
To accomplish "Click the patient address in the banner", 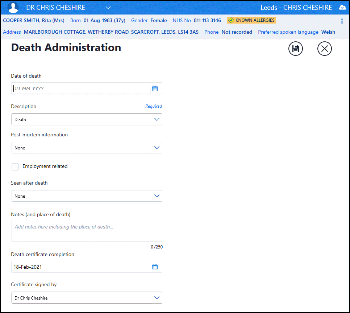I will [x=111, y=32].
